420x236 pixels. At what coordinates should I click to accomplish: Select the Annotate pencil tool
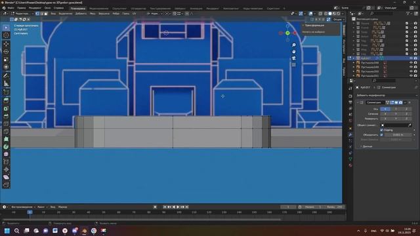tap(6, 76)
